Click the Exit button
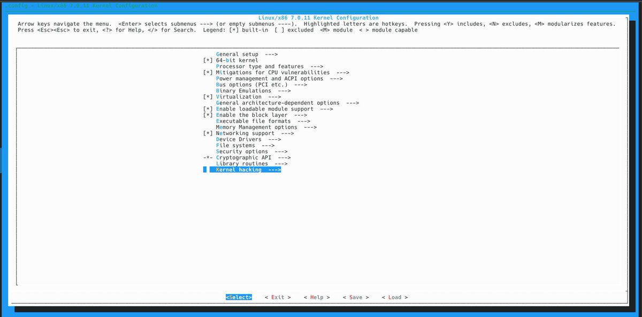 coord(278,297)
